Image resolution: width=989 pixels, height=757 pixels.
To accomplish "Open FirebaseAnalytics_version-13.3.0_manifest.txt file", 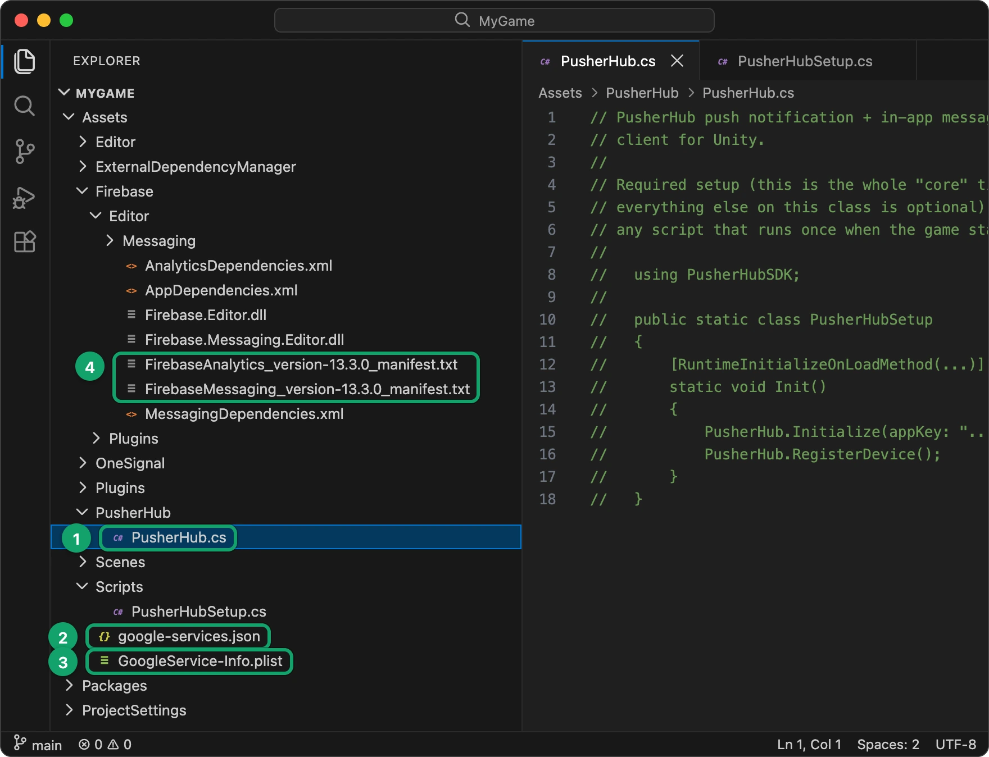I will click(285, 364).
